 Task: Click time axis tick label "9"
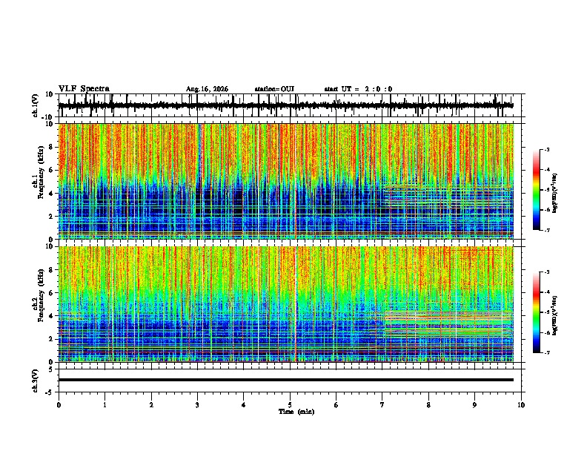(474, 405)
